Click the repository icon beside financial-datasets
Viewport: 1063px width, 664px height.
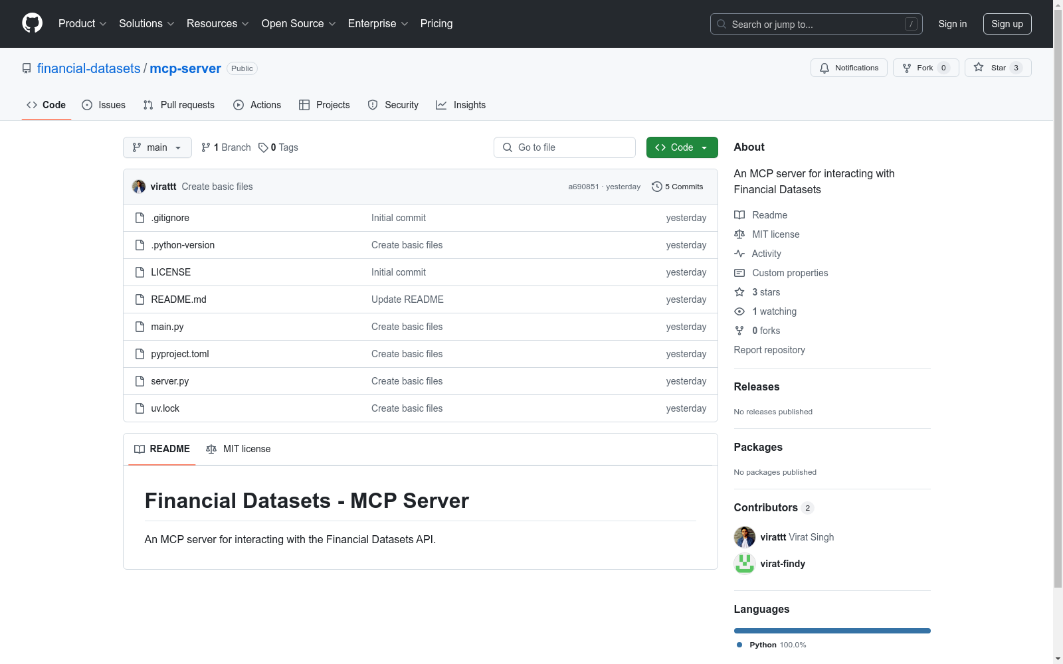(x=27, y=68)
